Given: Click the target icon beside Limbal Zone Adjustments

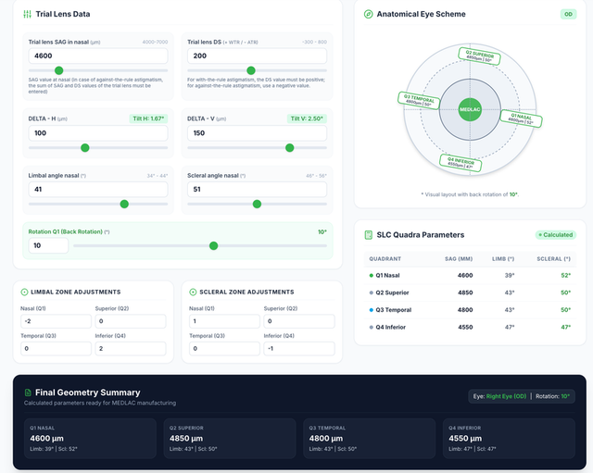Looking at the screenshot, I should point(24,292).
